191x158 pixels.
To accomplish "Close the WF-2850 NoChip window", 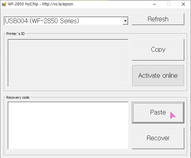I will 183,4.
